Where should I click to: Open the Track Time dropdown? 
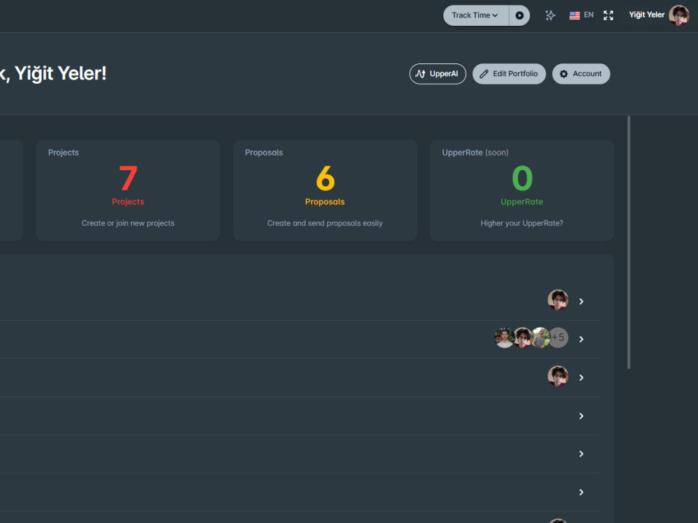(x=475, y=15)
